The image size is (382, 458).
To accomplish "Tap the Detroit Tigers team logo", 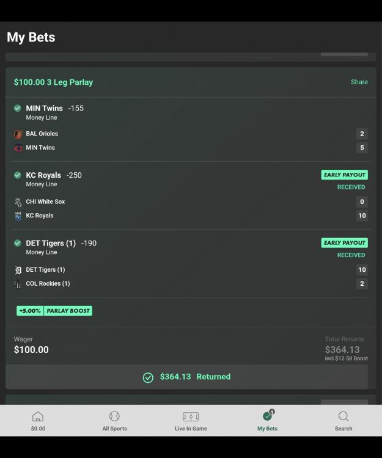I will tap(18, 270).
